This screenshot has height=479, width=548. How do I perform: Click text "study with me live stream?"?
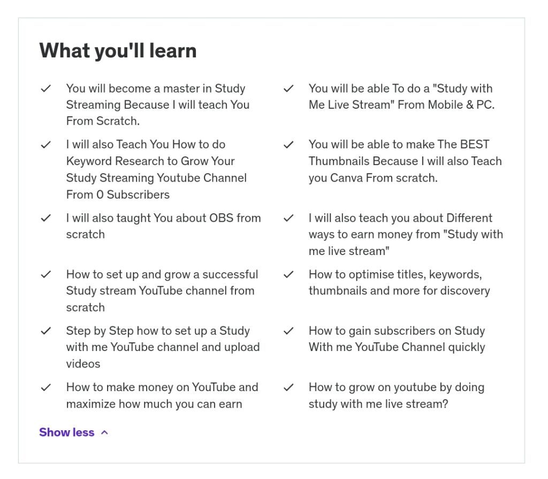tap(378, 404)
